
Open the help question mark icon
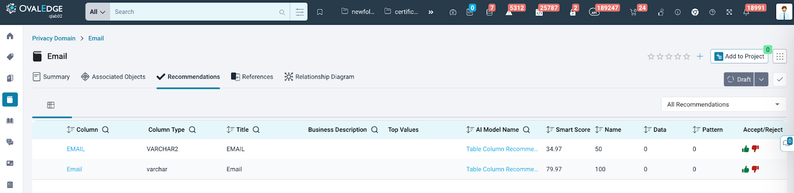tap(712, 12)
